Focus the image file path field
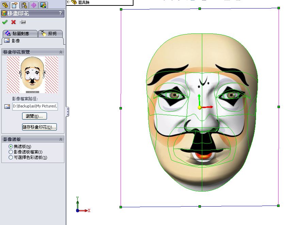 (35, 106)
